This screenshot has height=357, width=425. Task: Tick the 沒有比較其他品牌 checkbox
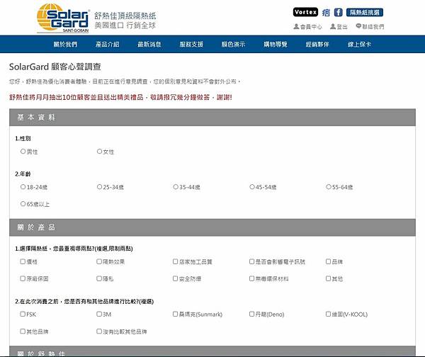click(x=99, y=331)
